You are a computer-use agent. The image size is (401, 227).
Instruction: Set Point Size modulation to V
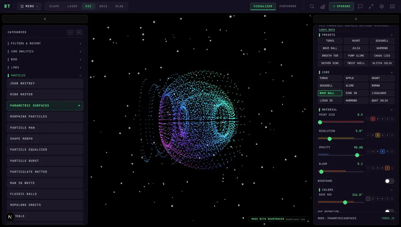[387, 119]
